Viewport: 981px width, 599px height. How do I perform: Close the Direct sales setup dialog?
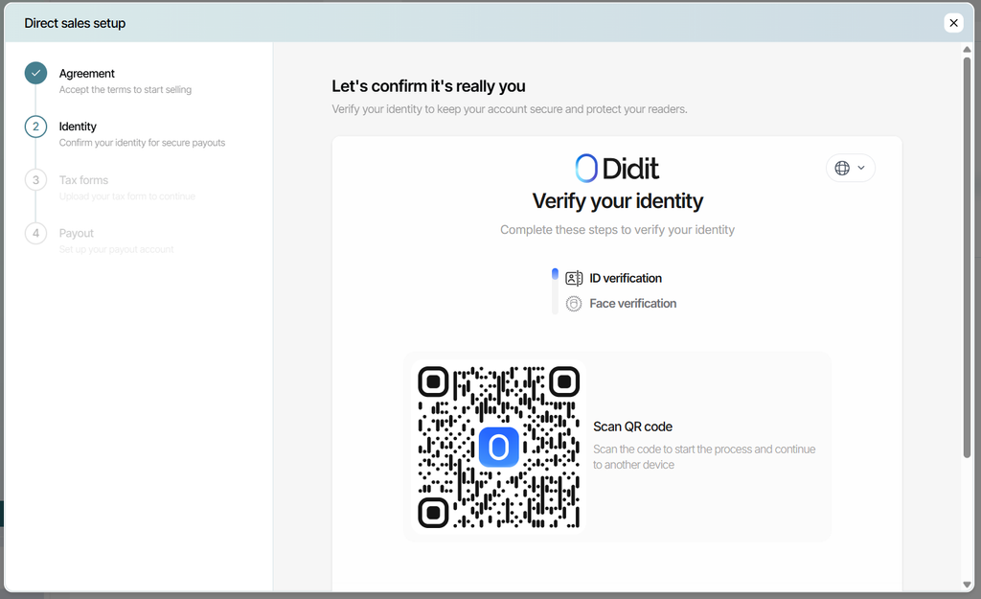tap(953, 23)
